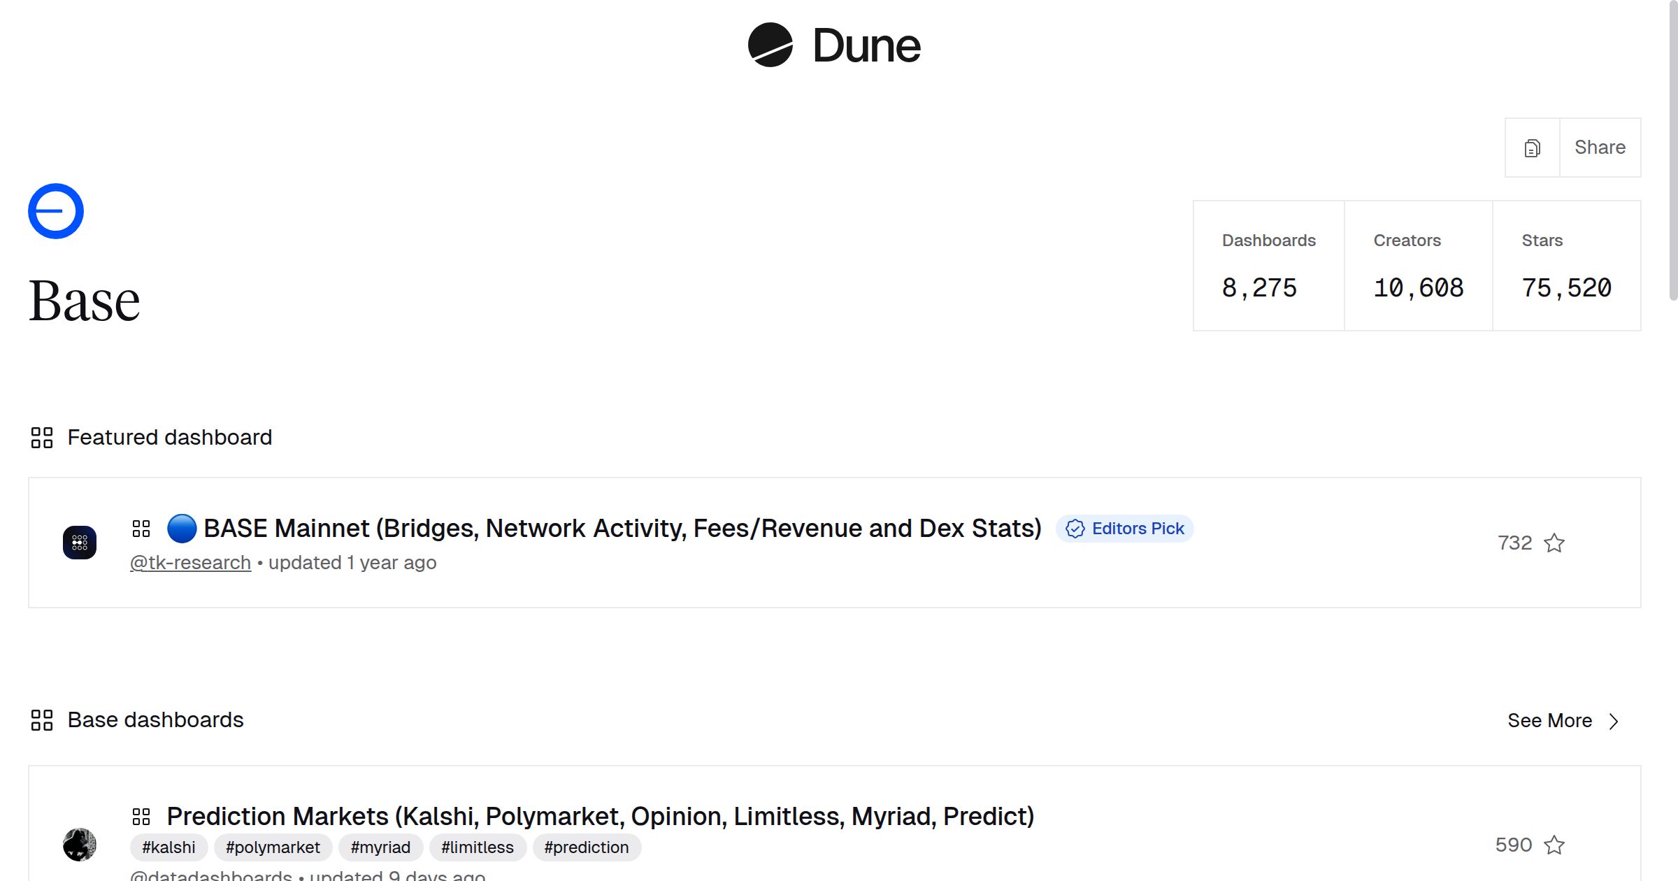Click the page vertical scrollbar
The width and height of the screenshot is (1678, 881).
pos(1672,150)
